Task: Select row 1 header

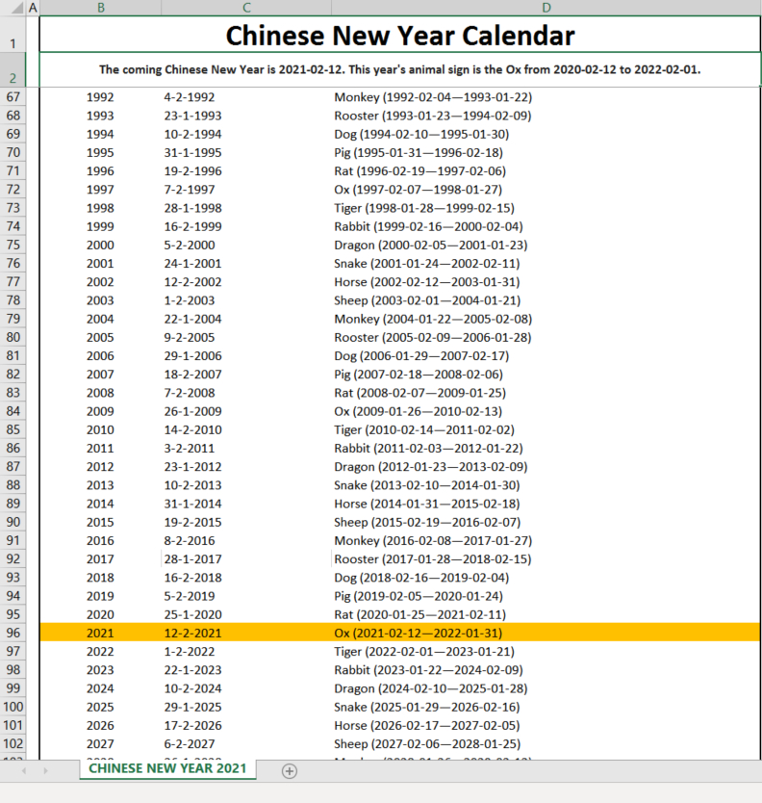Action: click(13, 34)
